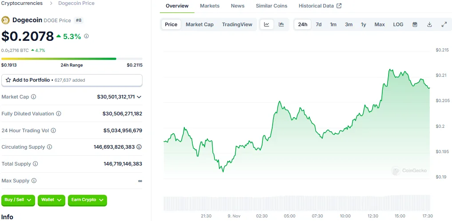The width and height of the screenshot is (452, 221).
Task: Click the star icon in Add to Portfolio
Action: [8, 80]
